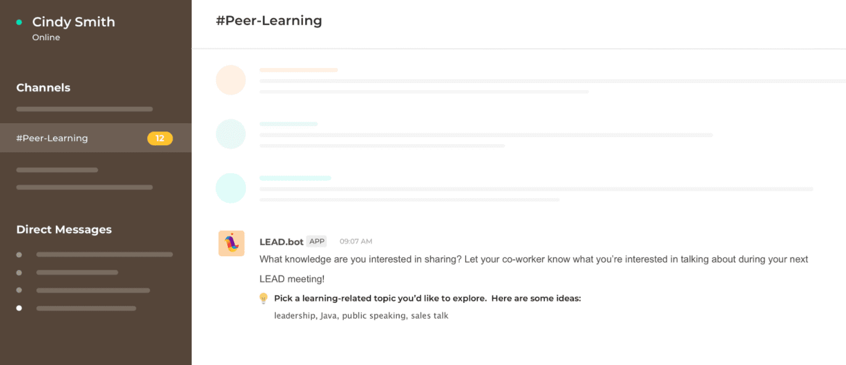846x365 pixels.
Task: Select the last direct message placeholder entry
Action: click(86, 308)
